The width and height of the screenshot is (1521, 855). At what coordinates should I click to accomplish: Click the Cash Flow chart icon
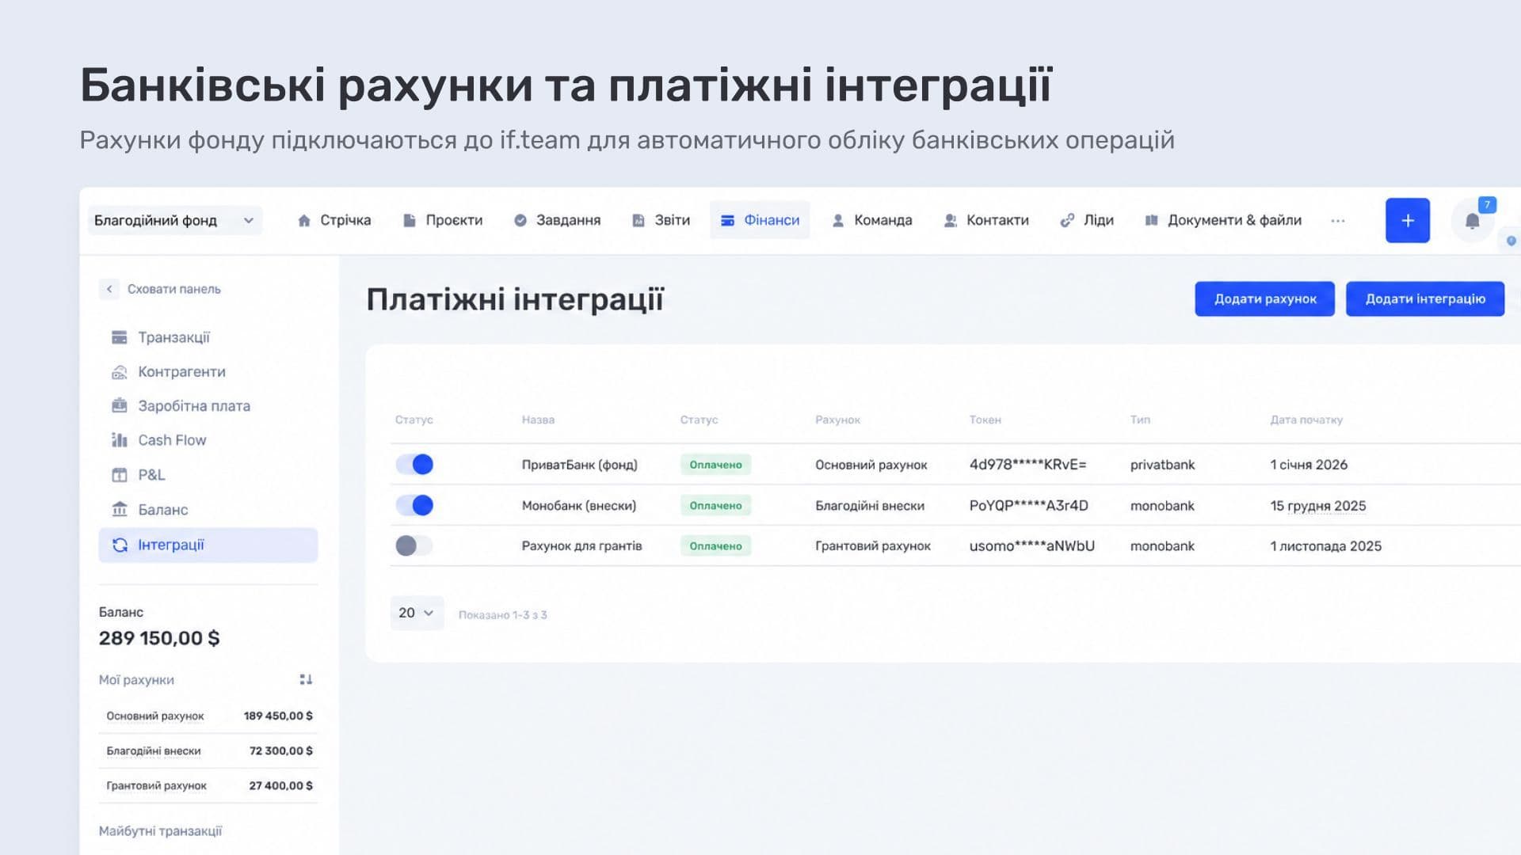[120, 440]
